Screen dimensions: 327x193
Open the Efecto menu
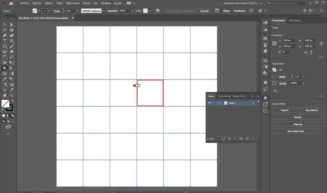coord(87,3)
